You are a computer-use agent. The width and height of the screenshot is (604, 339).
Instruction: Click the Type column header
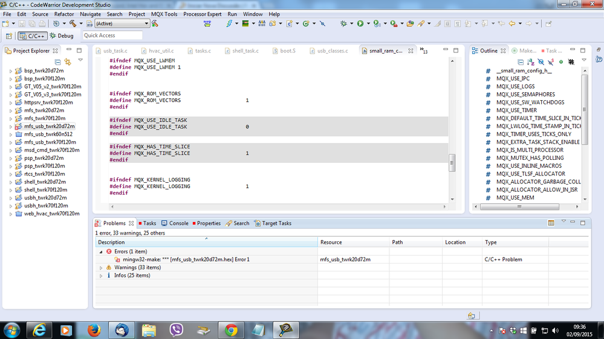click(x=515, y=242)
